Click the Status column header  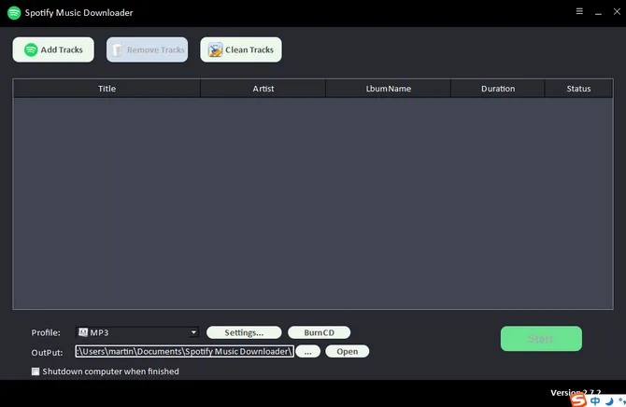click(x=578, y=89)
